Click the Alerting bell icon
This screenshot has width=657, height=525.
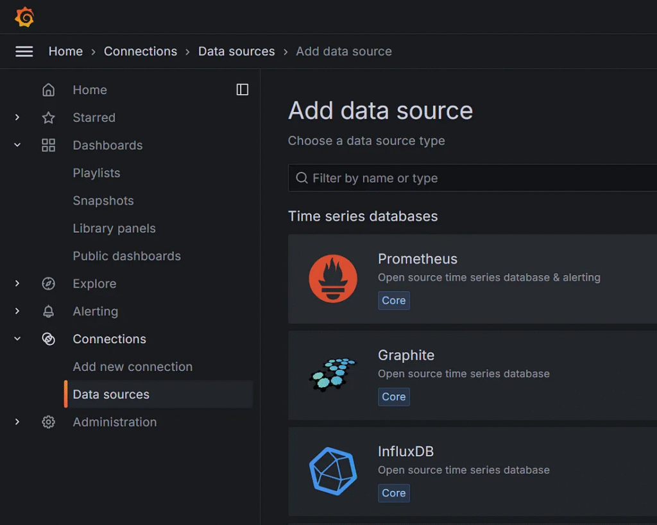coord(48,311)
